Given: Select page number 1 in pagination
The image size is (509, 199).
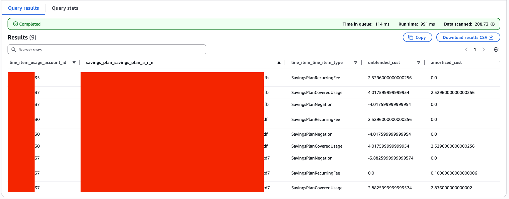Looking at the screenshot, I should pyautogui.click(x=475, y=50).
